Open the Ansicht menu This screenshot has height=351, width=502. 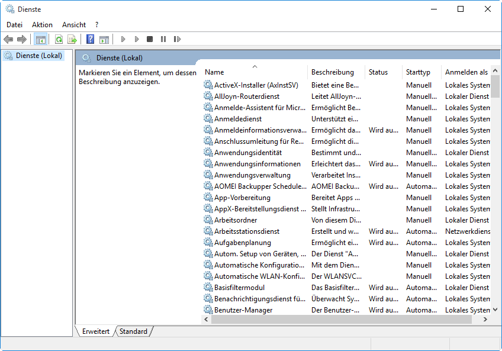(74, 25)
